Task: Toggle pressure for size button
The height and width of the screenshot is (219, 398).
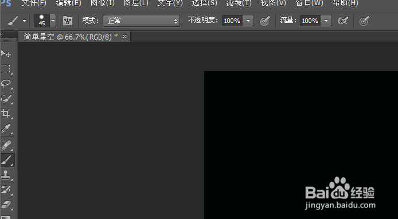Action: [x=364, y=21]
